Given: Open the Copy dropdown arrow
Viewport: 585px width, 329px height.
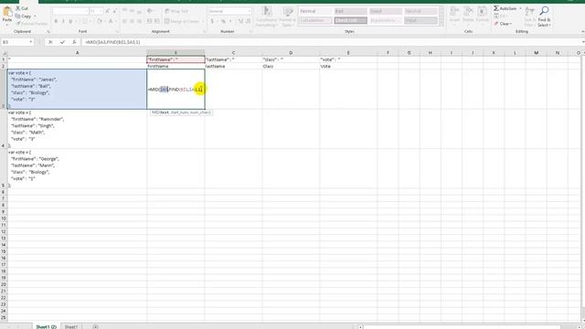Looking at the screenshot, I should [x=35, y=16].
